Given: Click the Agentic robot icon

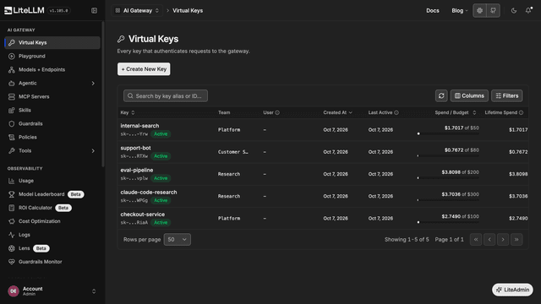Looking at the screenshot, I should coord(11,83).
